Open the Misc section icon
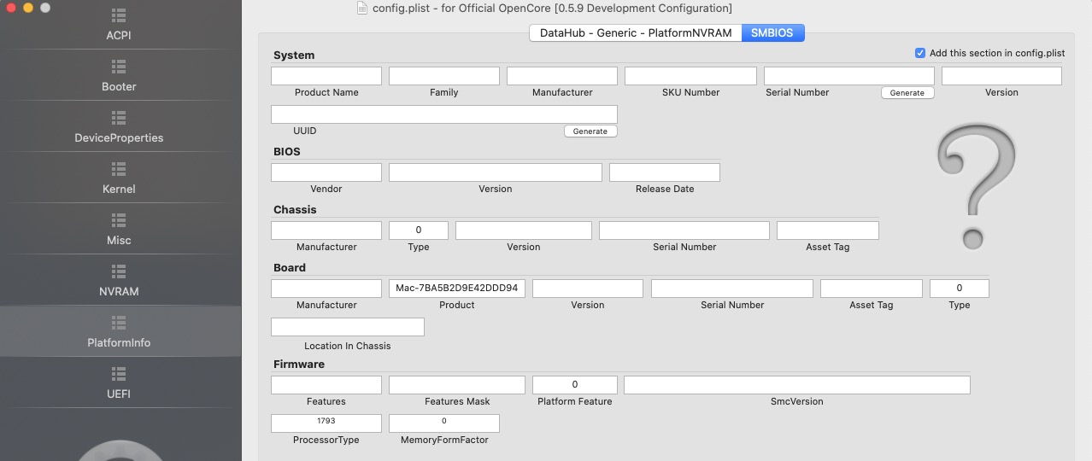Image resolution: width=1092 pixels, height=461 pixels. pyautogui.click(x=119, y=219)
